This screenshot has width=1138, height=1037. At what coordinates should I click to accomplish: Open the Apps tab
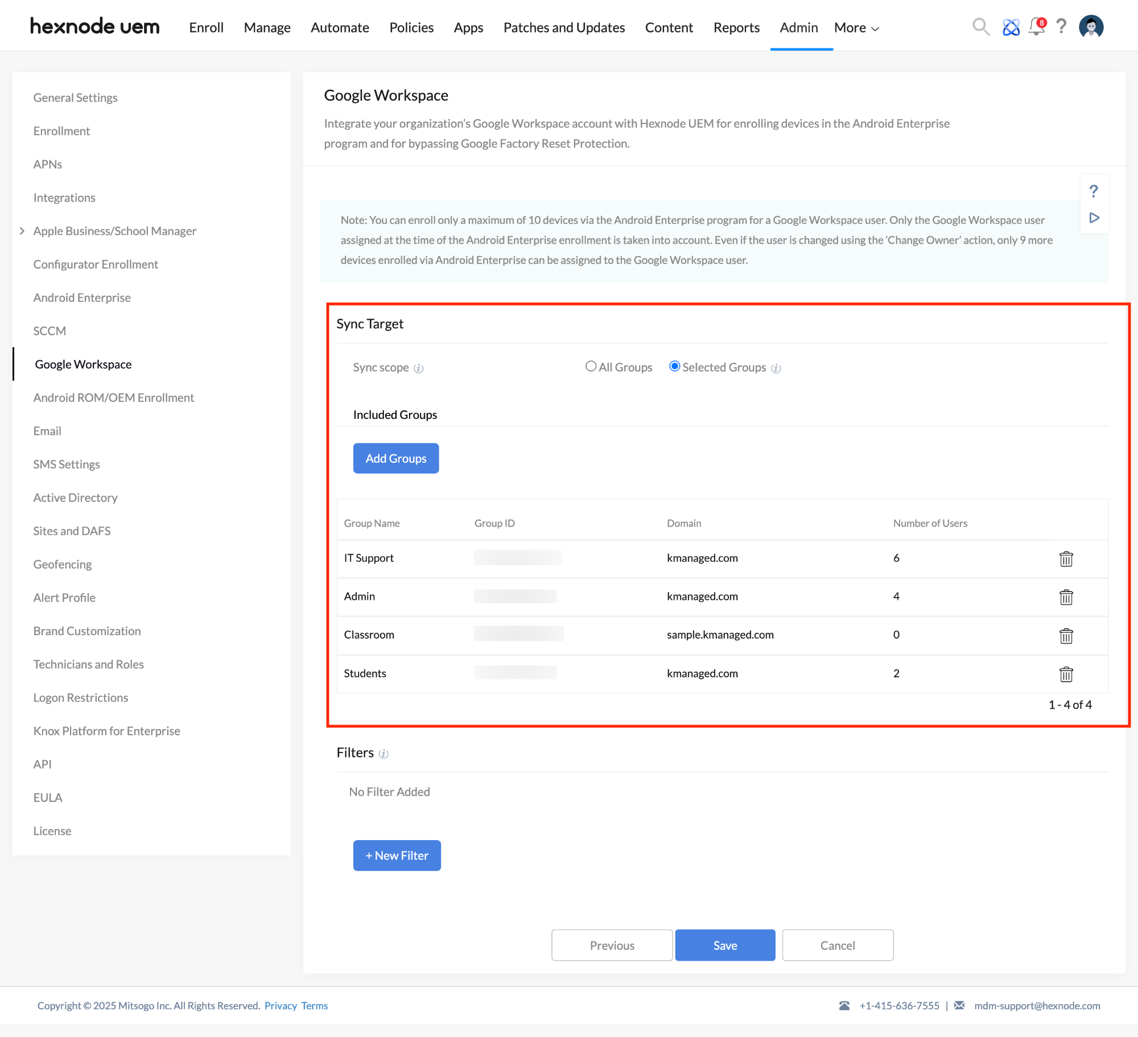coord(468,28)
